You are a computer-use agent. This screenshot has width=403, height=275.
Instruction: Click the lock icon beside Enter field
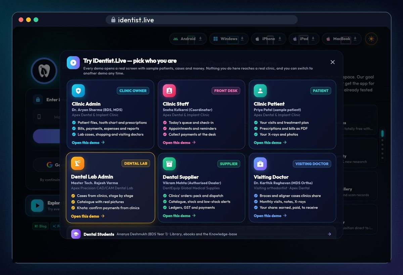(38, 100)
